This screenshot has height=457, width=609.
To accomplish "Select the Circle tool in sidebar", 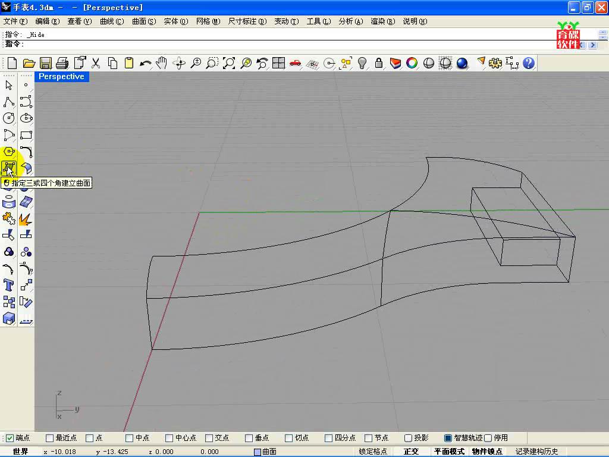I will 8,118.
